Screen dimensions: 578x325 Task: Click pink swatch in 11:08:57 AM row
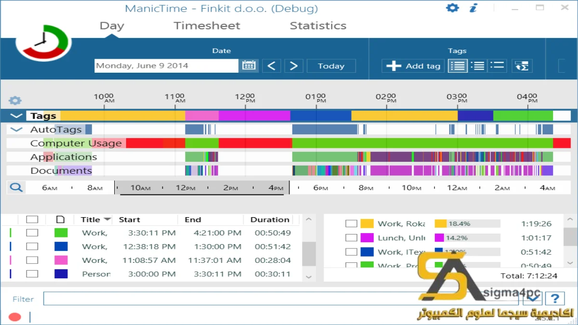pos(61,260)
